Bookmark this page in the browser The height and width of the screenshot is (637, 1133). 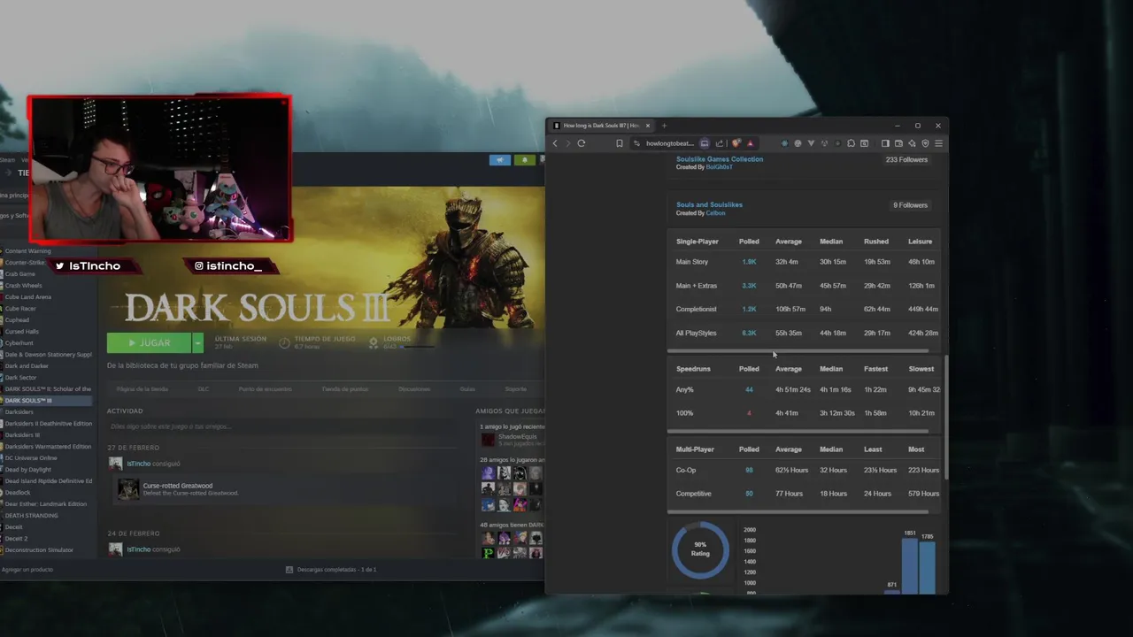click(620, 143)
